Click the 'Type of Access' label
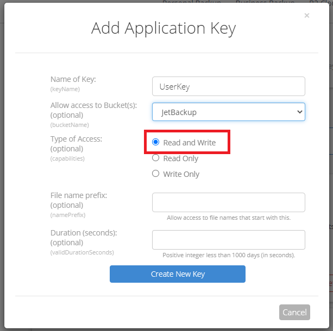This screenshot has width=333, height=331. 76,139
